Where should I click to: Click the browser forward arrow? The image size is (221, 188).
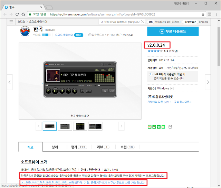(11, 15)
